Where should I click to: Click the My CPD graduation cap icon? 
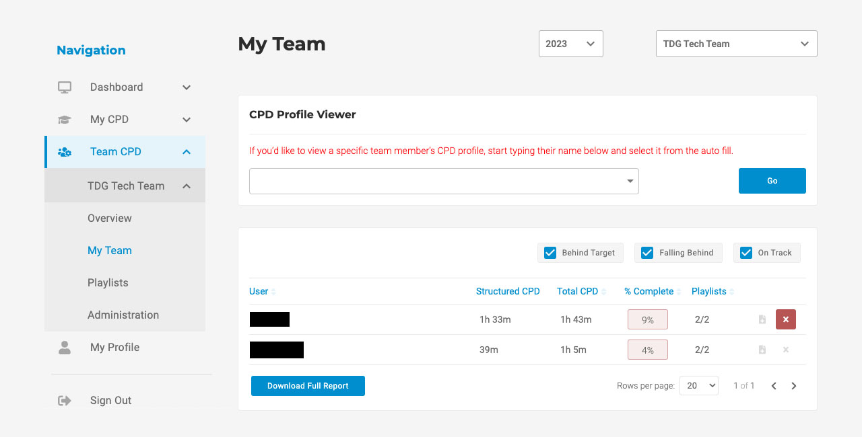click(x=65, y=119)
